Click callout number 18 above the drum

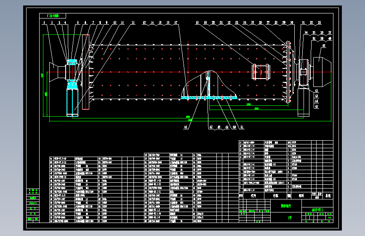(x=197, y=23)
